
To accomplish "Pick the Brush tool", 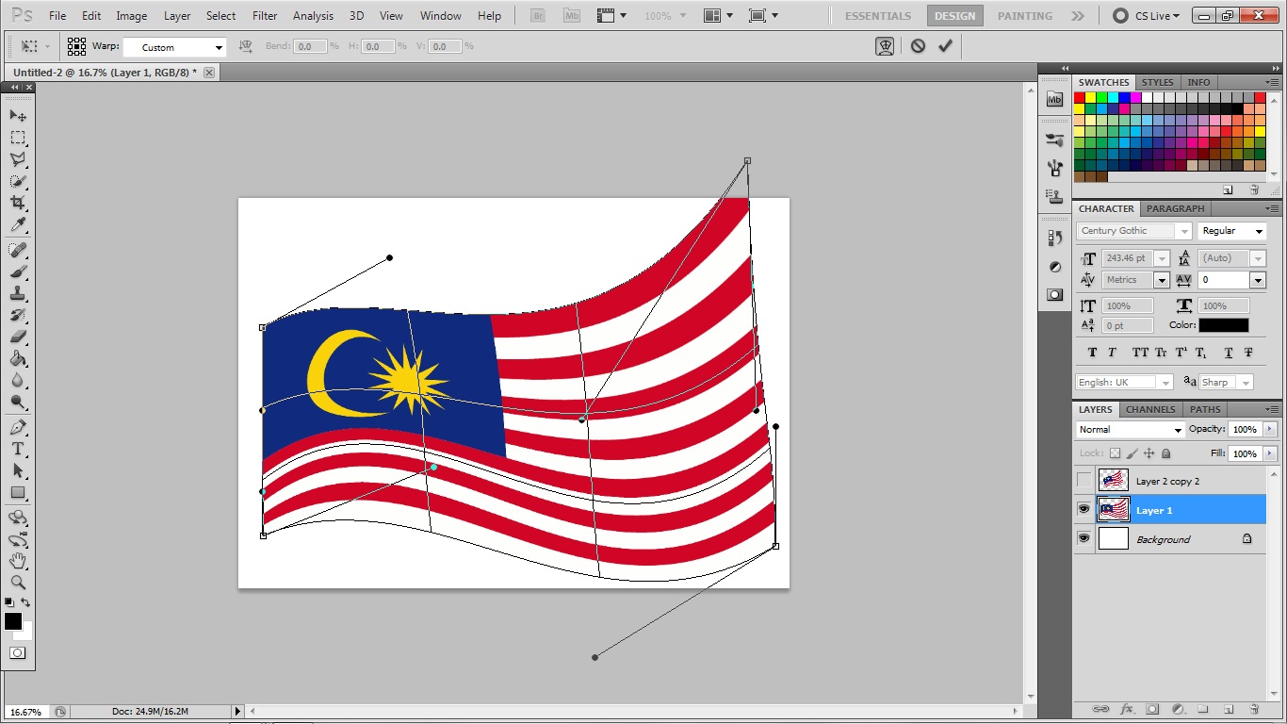I will tap(18, 271).
